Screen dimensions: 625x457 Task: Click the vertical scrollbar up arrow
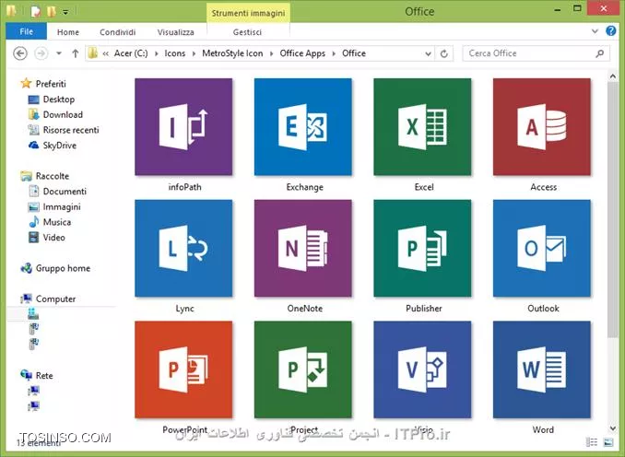(x=613, y=76)
